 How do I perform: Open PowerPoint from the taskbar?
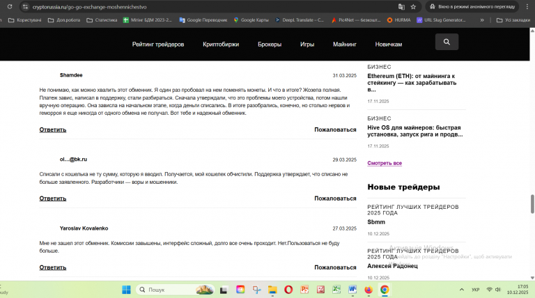pos(304,290)
